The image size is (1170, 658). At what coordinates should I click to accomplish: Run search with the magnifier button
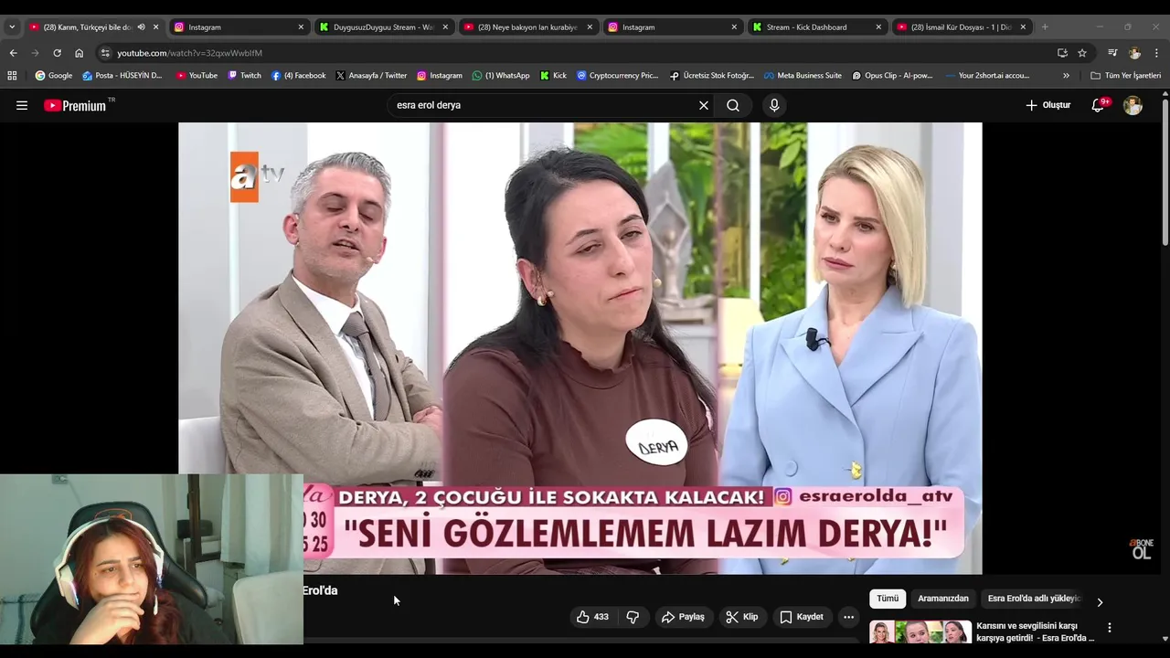733,105
